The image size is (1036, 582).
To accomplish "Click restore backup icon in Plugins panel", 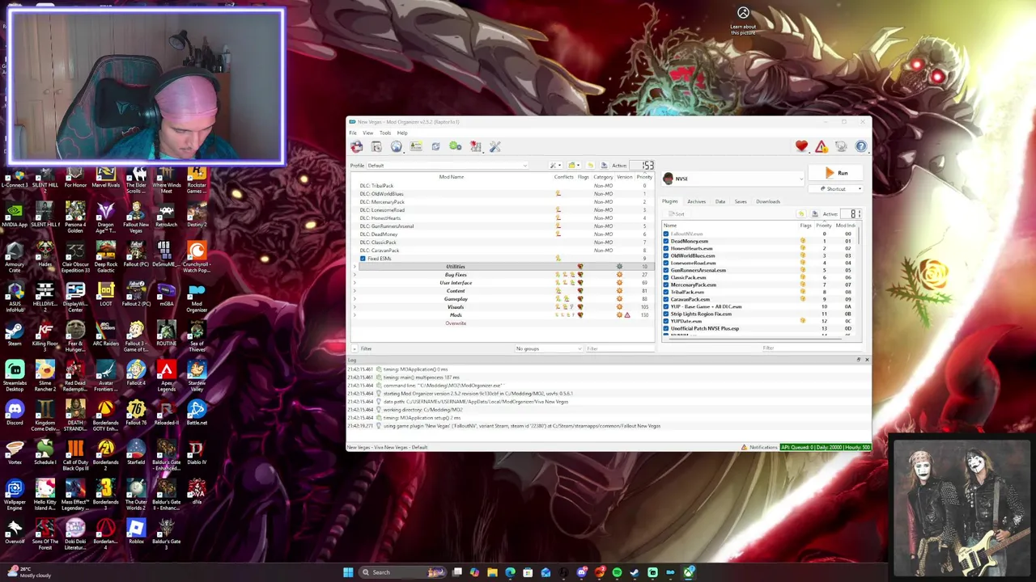I will (801, 214).
